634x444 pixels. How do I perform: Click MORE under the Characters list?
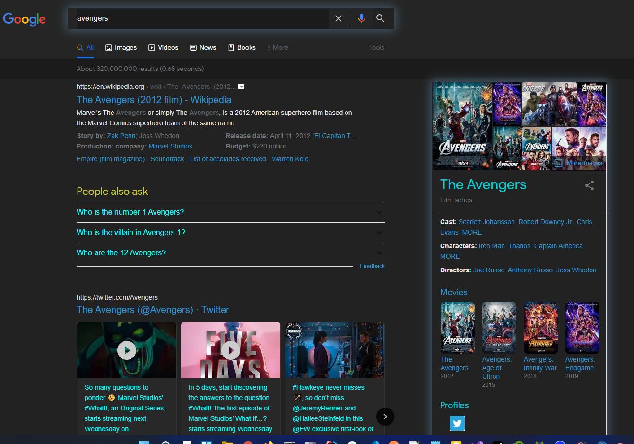pyautogui.click(x=450, y=256)
